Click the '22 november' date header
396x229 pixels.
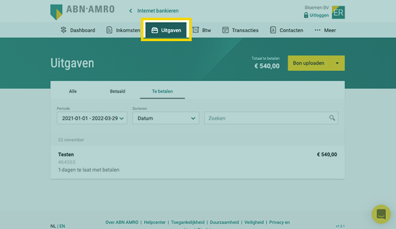(71, 140)
